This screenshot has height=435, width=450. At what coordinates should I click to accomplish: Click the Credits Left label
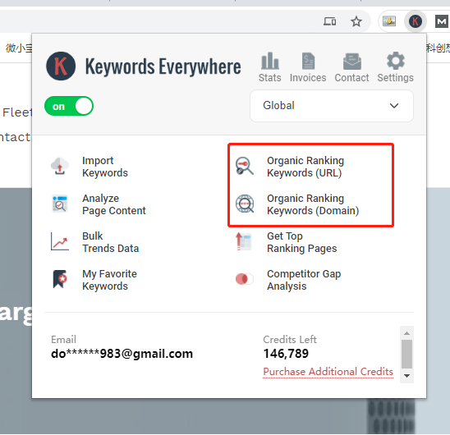coord(290,340)
